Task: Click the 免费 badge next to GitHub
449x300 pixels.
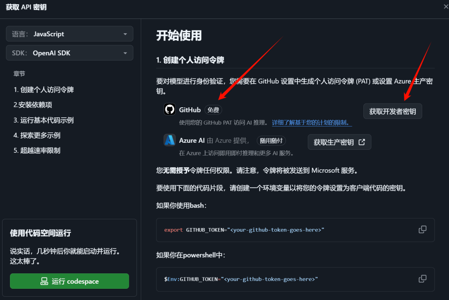Action: tap(213, 110)
